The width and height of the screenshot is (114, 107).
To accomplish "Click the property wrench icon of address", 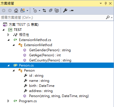I will point(25,91).
